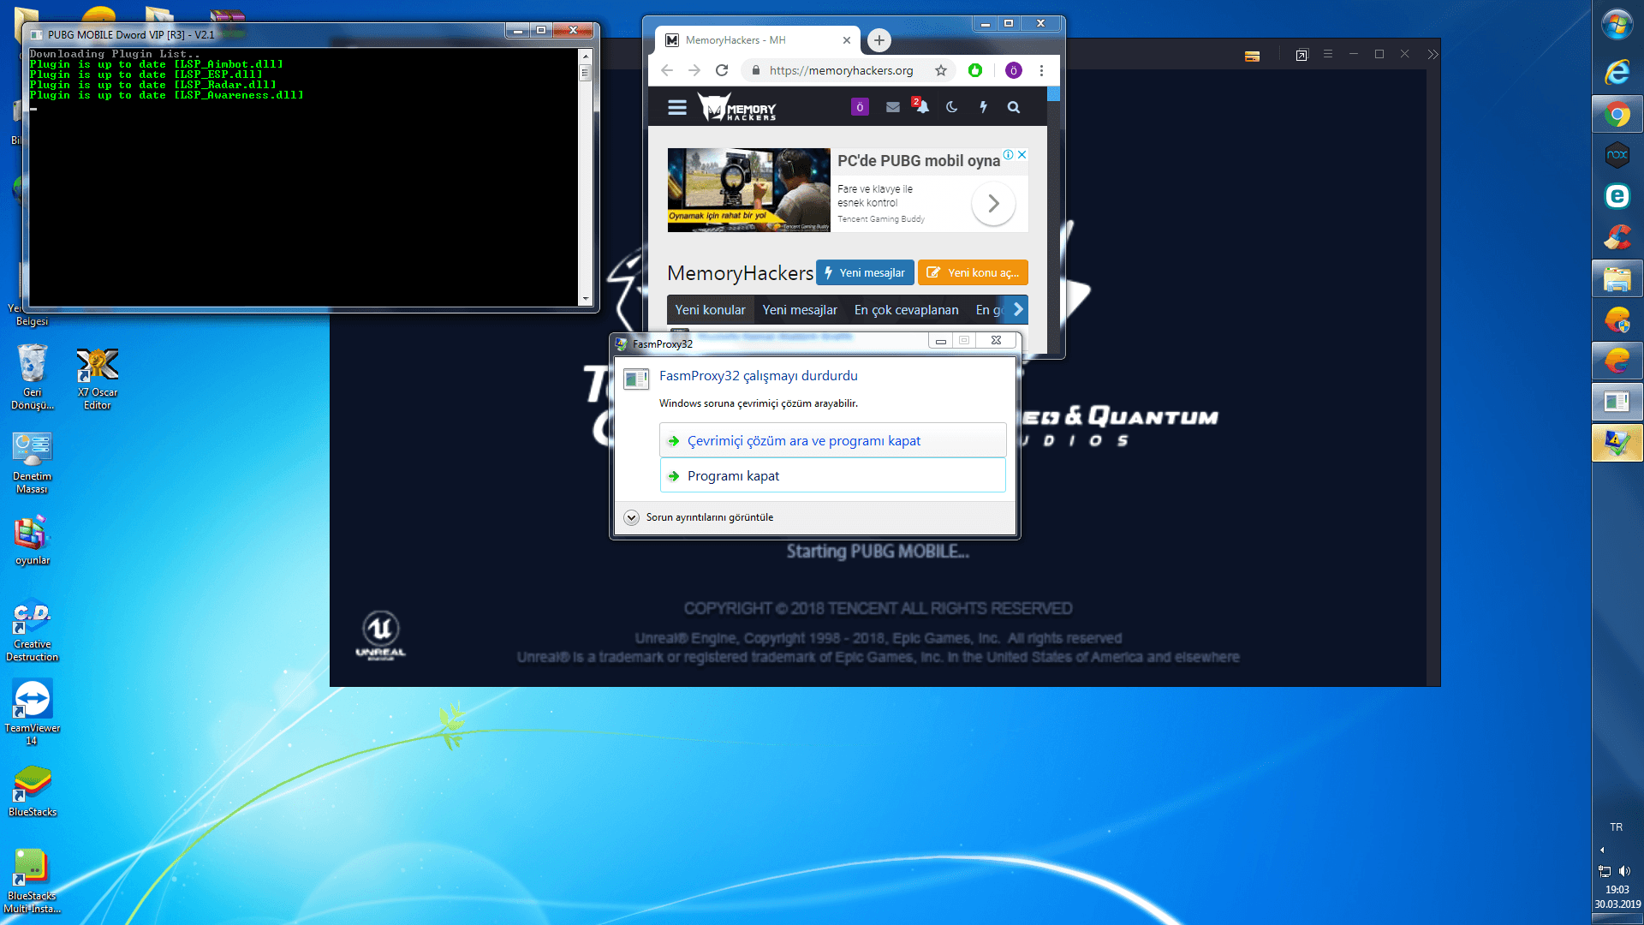Screen dimensions: 1644x925
Task: Select the X7 Oscar Editor desktop shortcut
Action: [98, 378]
